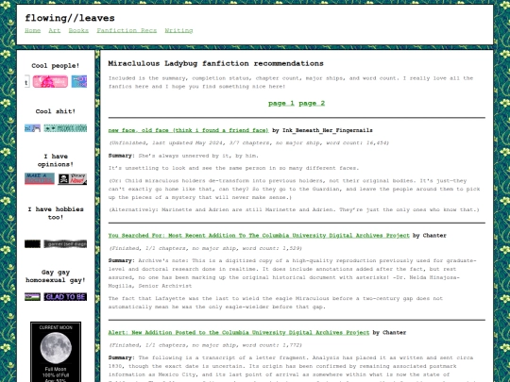Click 'She's always unnerved by it' summary line
Viewport: 510px width, 382px height.
pos(183,156)
